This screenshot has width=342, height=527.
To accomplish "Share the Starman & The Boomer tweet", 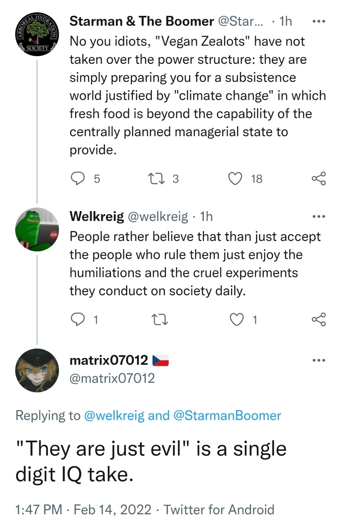I will [318, 178].
